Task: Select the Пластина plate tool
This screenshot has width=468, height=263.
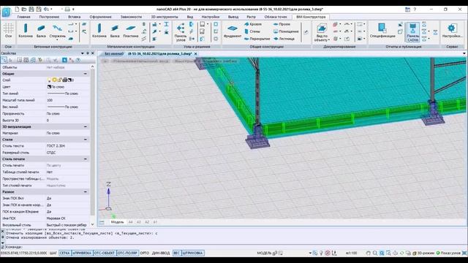Action: point(131,31)
